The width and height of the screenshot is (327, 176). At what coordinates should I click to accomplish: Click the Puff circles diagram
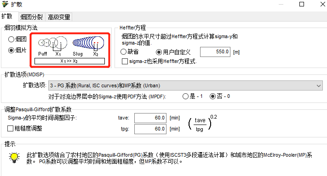pyautogui.click(x=53, y=42)
